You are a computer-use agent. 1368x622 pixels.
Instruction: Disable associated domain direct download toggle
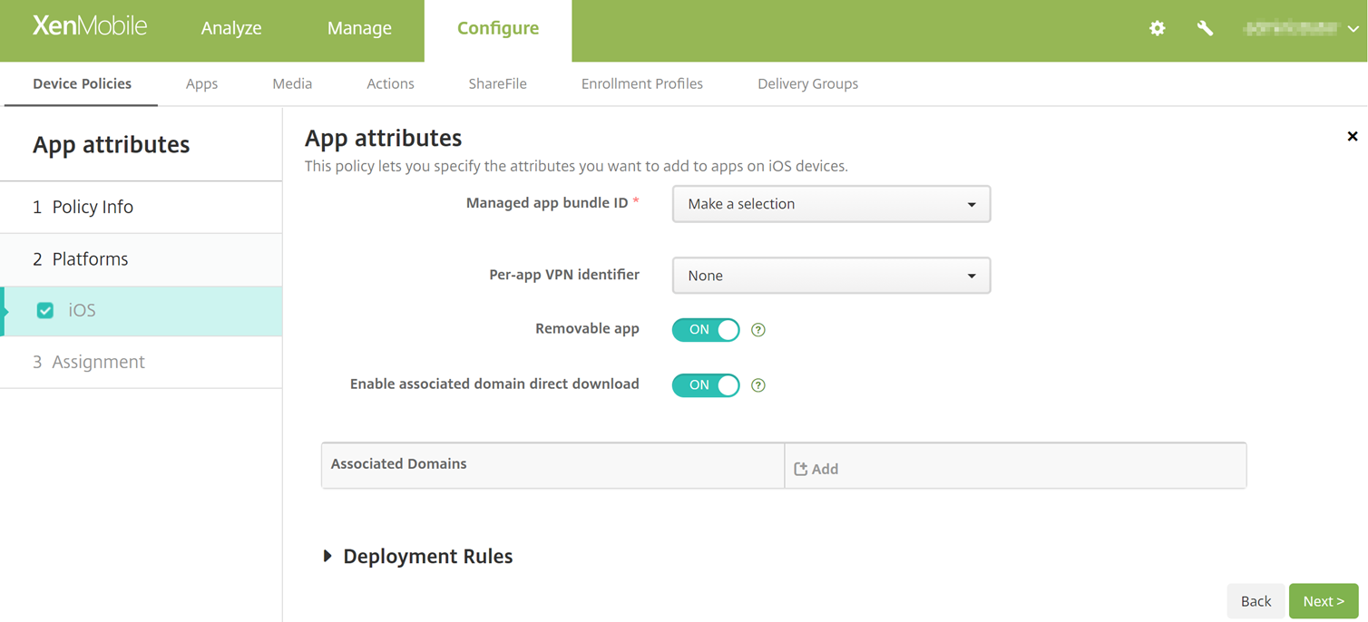point(706,385)
